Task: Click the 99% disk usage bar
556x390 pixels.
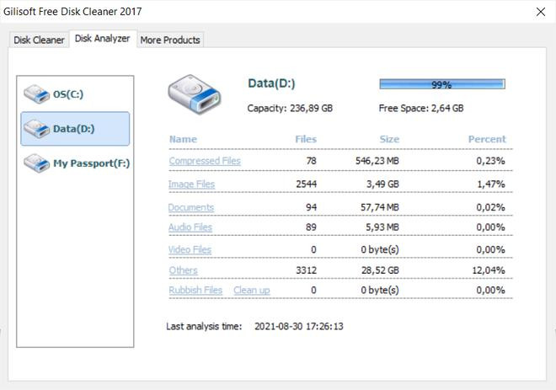Action: click(x=441, y=84)
